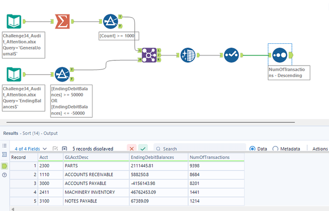Click the green output anchor in results sidebar

pyautogui.click(x=5, y=166)
